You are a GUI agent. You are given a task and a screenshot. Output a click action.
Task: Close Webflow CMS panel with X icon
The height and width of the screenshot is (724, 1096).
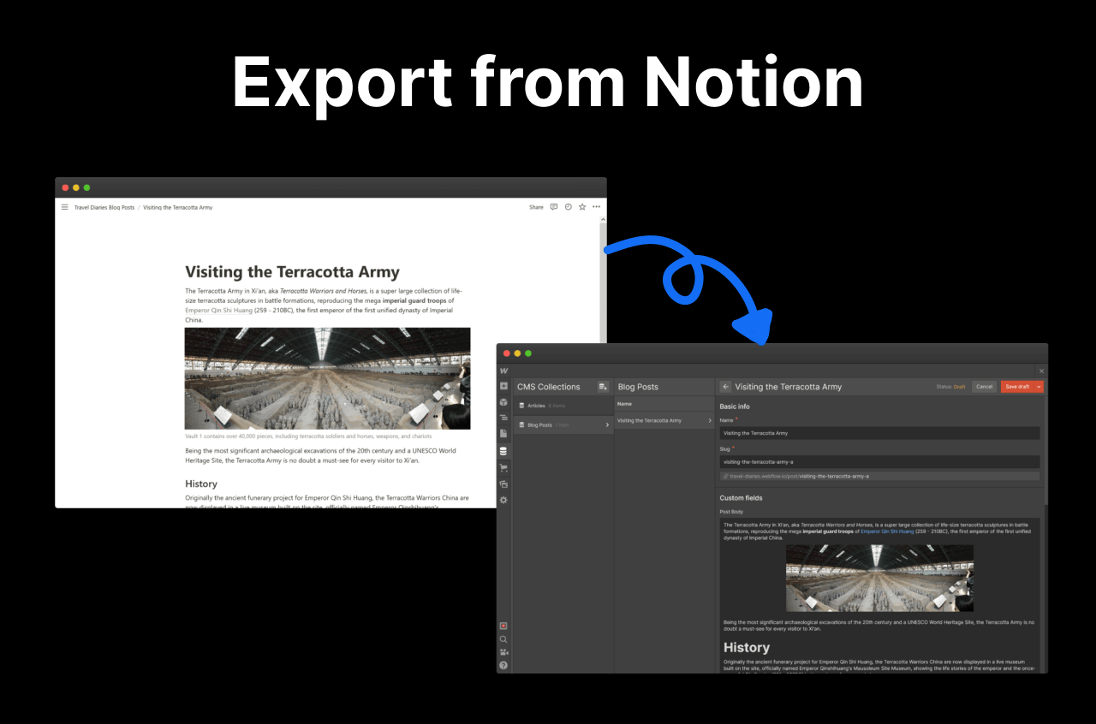pos(1041,371)
